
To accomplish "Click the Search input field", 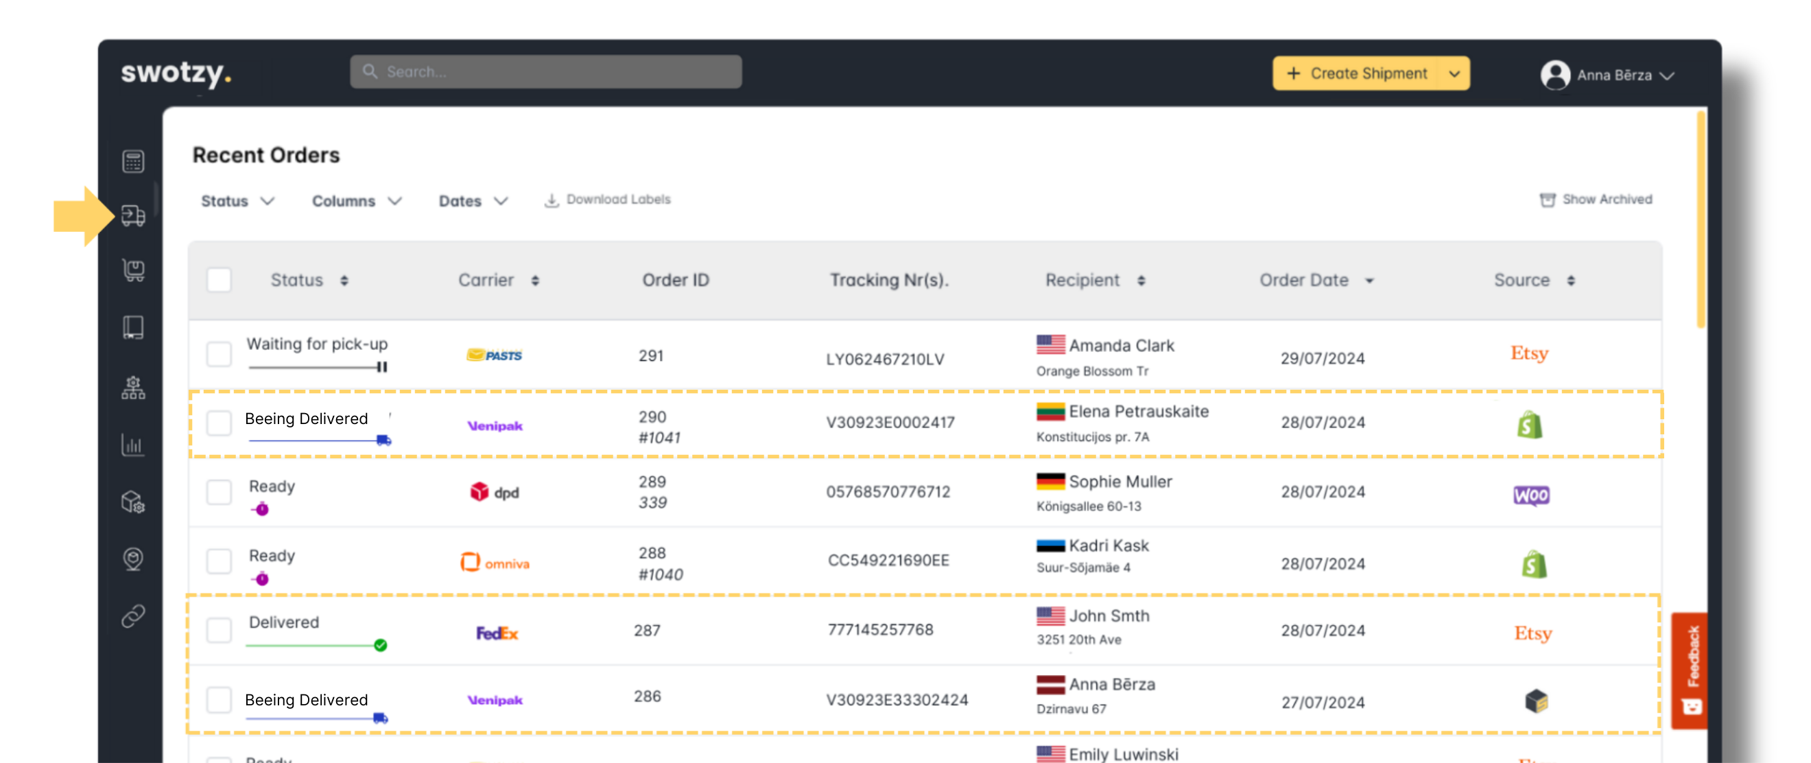I will pos(545,72).
